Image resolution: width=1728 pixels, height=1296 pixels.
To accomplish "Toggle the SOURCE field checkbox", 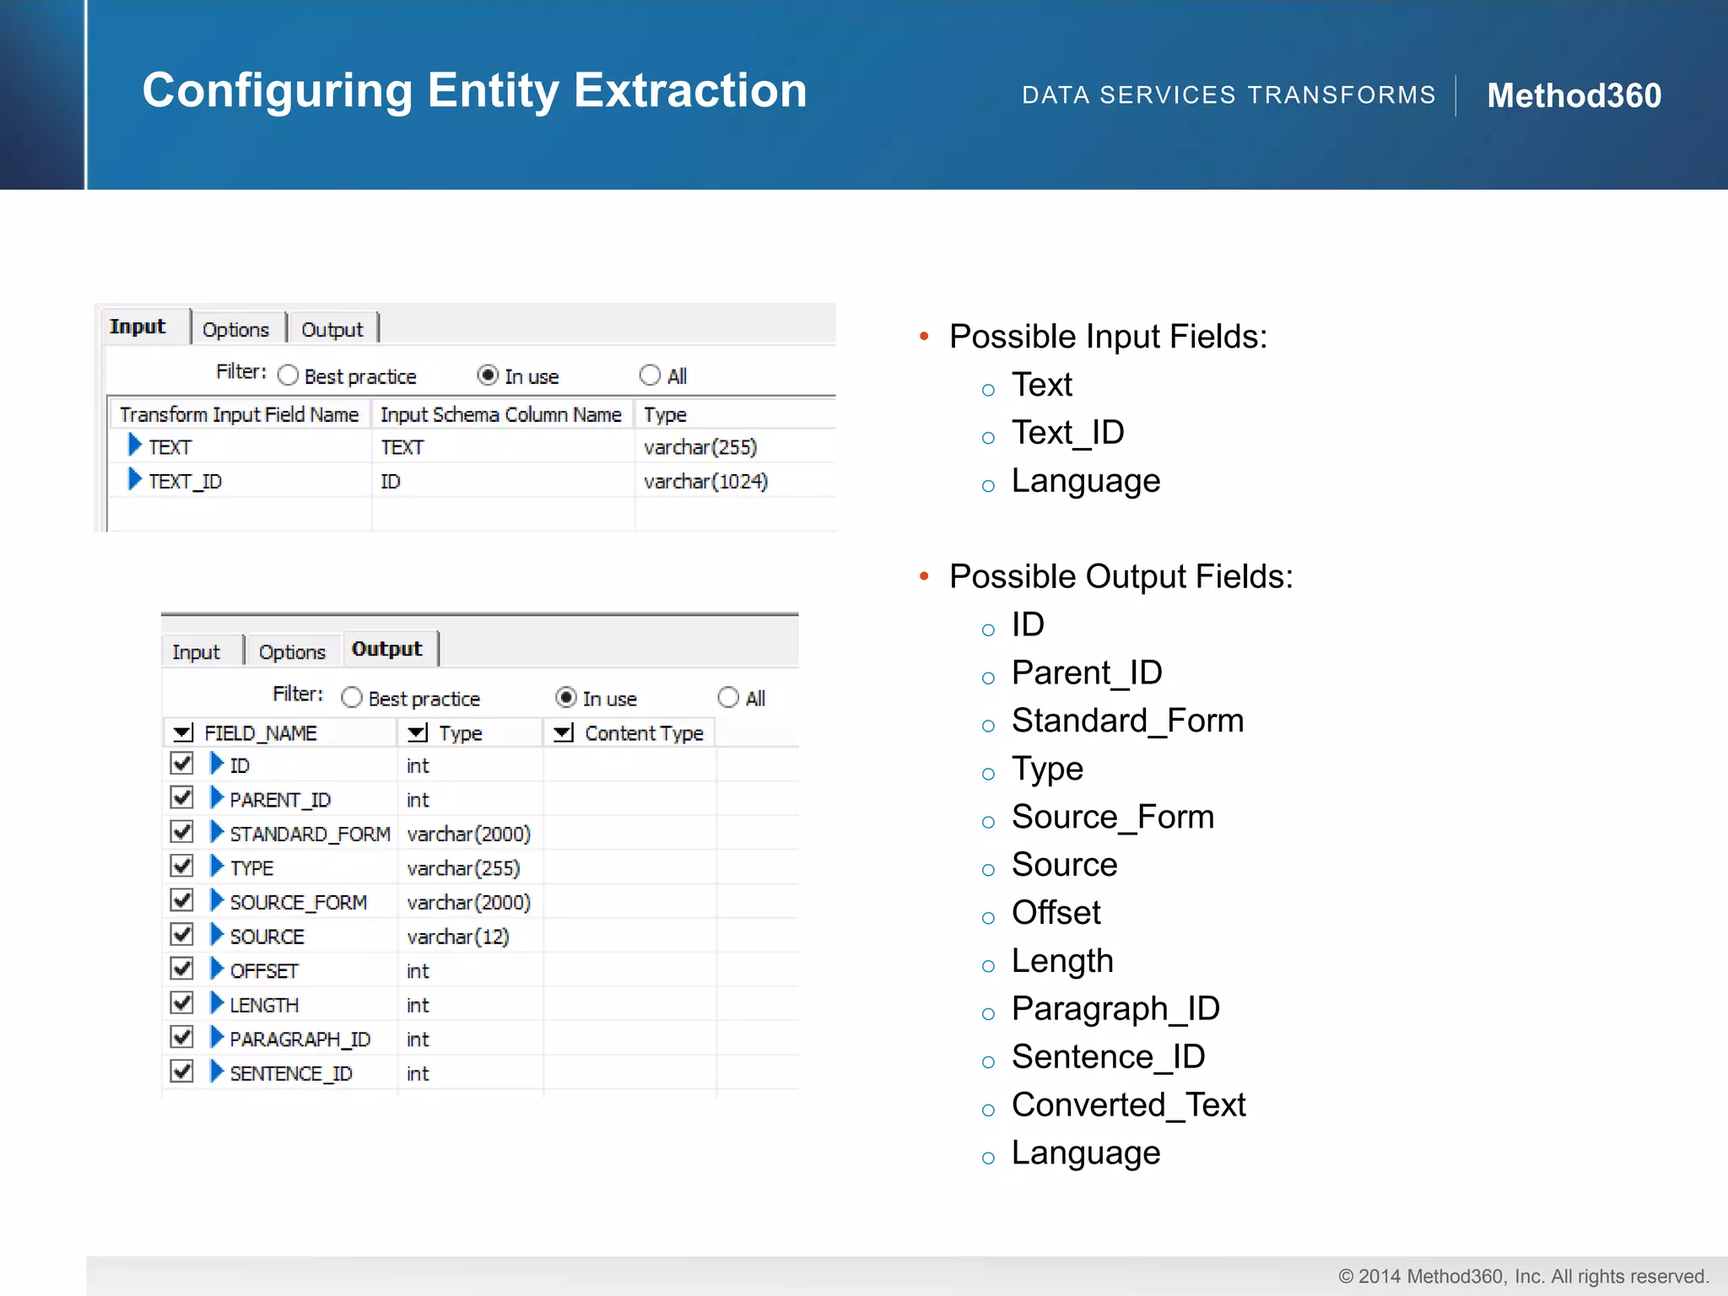I will click(181, 935).
